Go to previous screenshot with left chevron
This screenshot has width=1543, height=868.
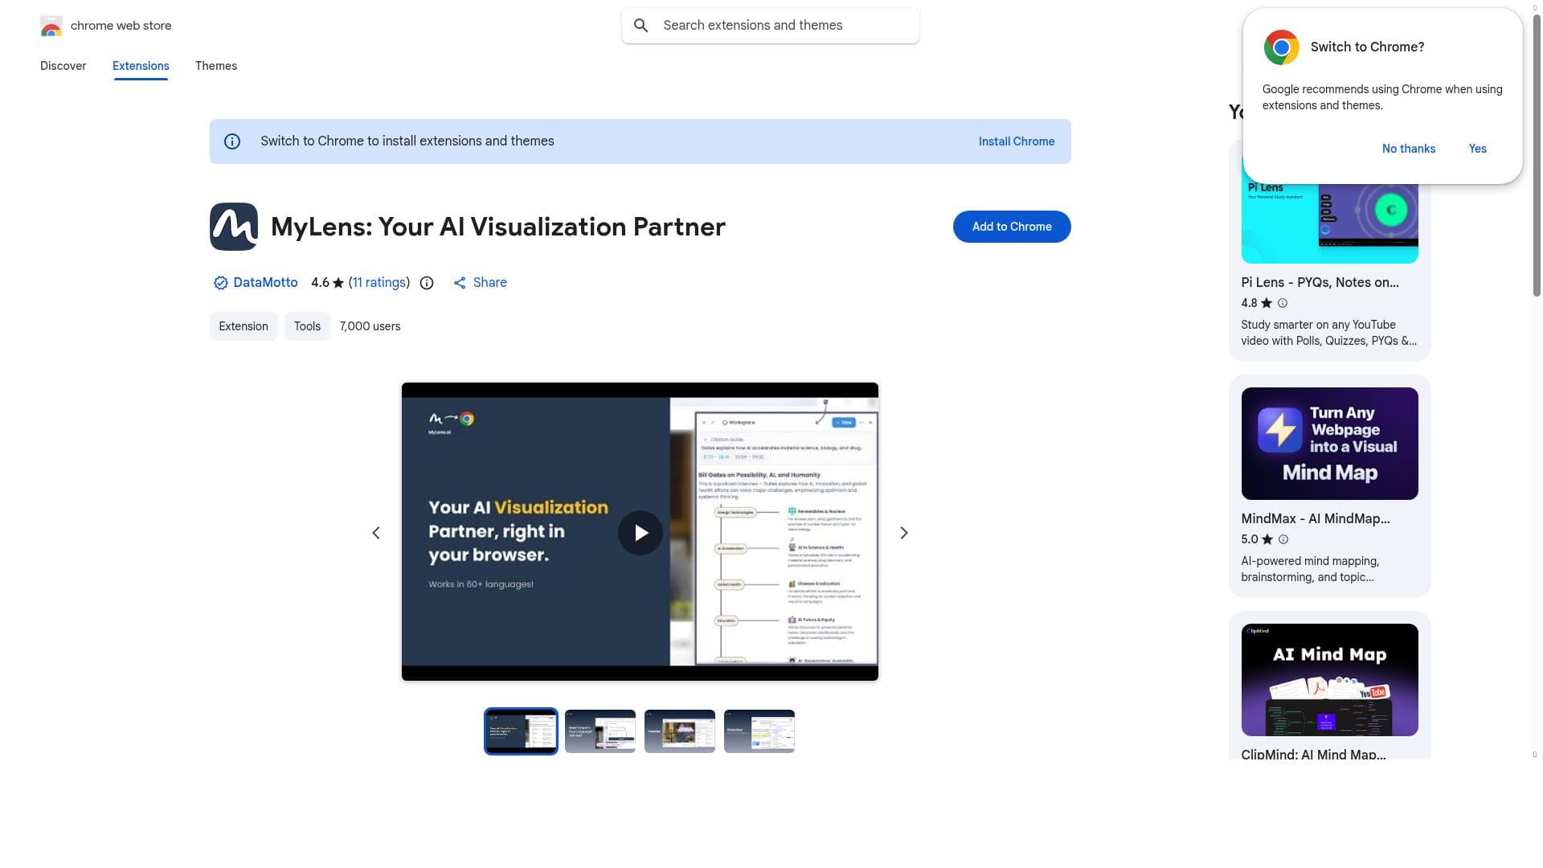(376, 533)
